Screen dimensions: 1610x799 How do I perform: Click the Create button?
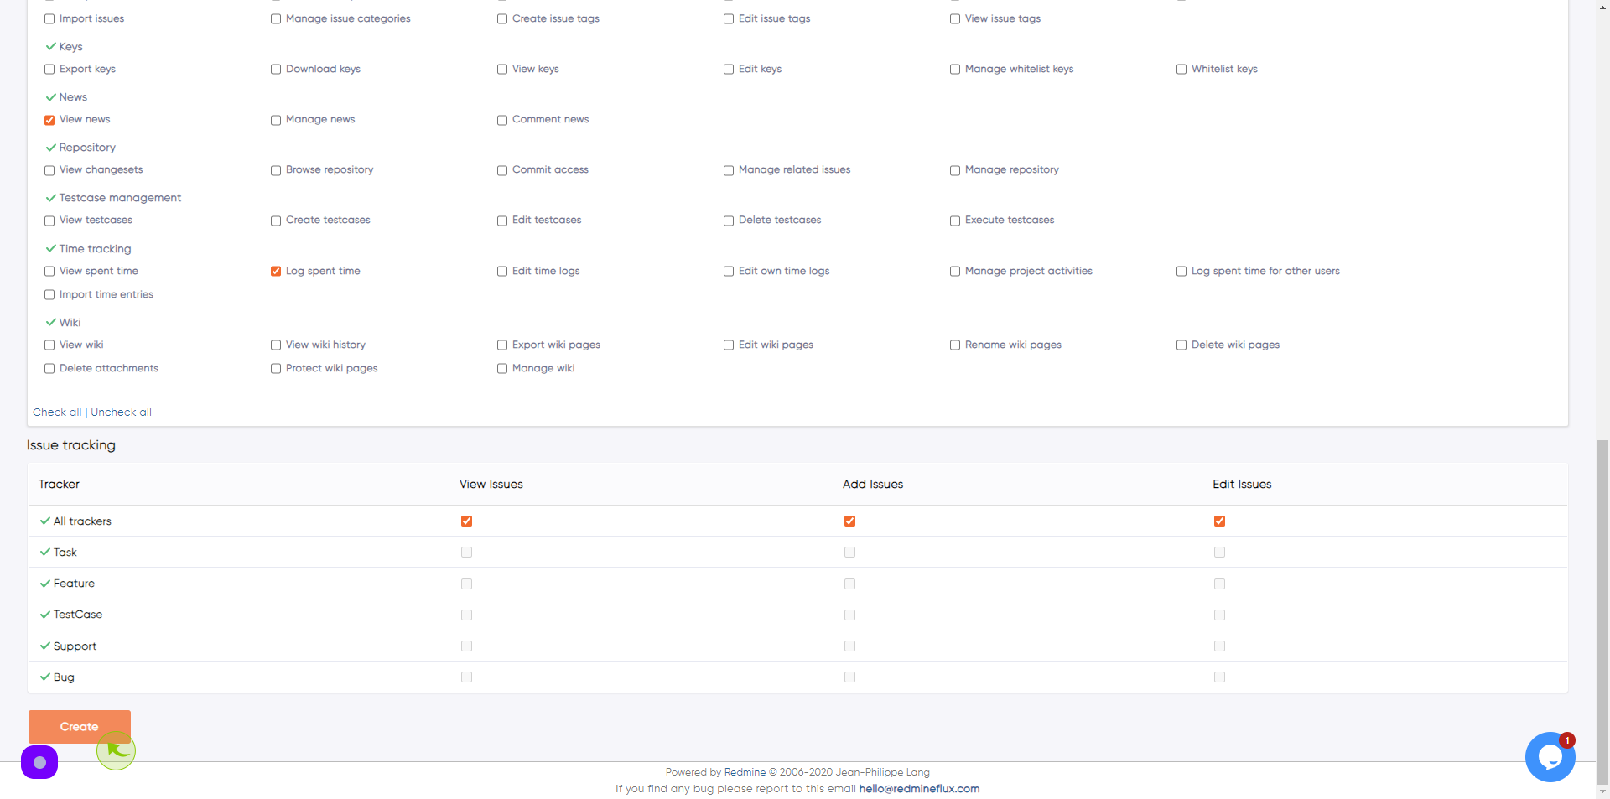[x=80, y=726]
